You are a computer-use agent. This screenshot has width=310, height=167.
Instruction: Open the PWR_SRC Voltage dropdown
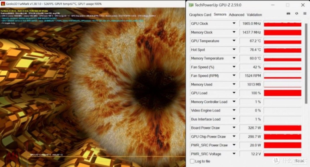(234, 154)
